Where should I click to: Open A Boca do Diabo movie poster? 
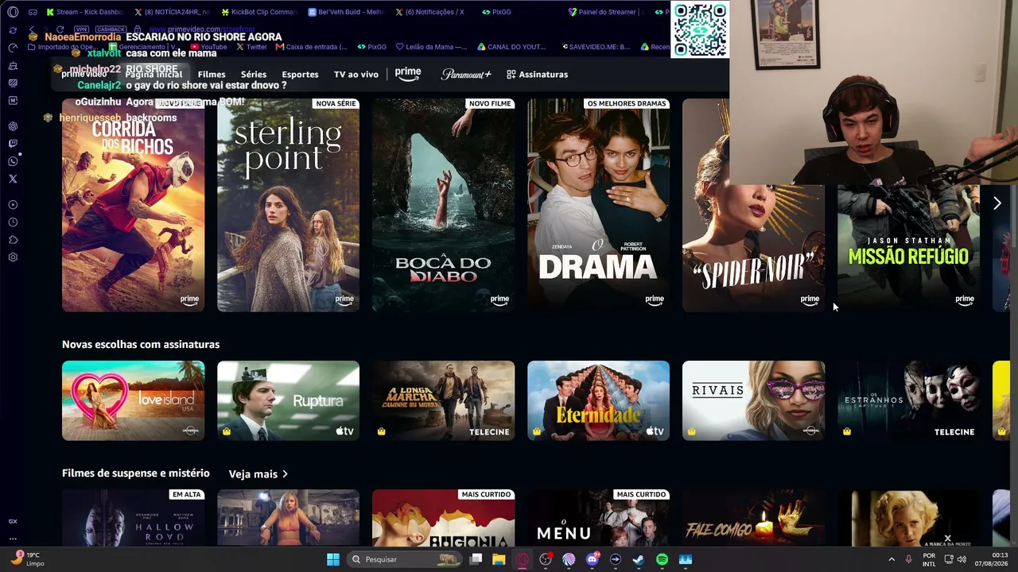point(443,205)
